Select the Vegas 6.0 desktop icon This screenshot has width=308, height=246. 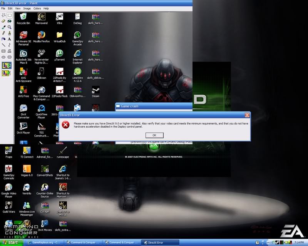click(x=27, y=171)
